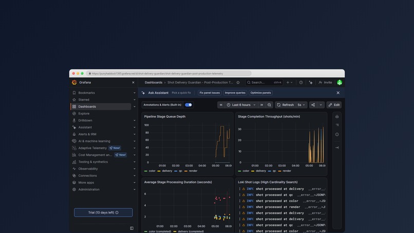This screenshot has width=414, height=233.
Task: Open the Starred sidebar item
Action: (84, 100)
